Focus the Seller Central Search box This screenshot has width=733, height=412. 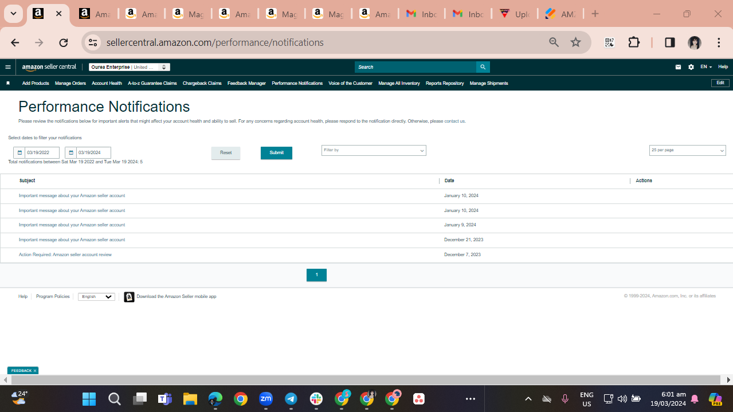tap(416, 67)
